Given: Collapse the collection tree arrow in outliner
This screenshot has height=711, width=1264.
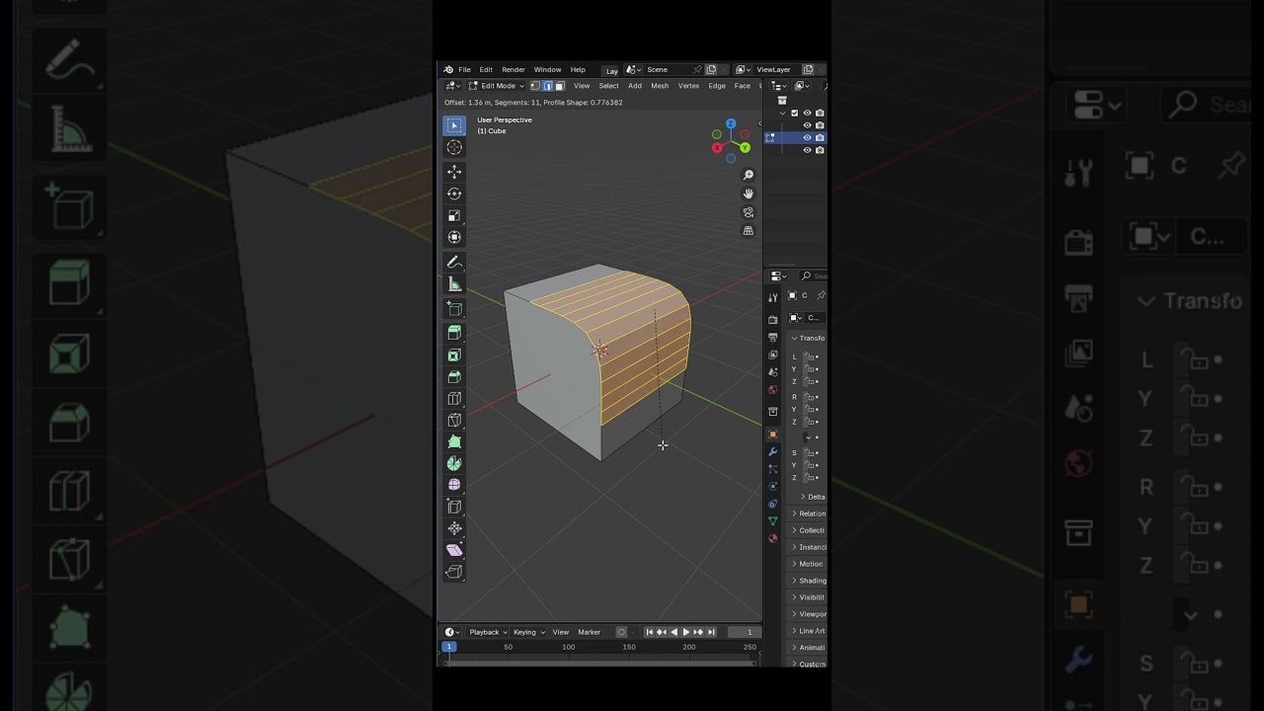Looking at the screenshot, I should coord(783,113).
